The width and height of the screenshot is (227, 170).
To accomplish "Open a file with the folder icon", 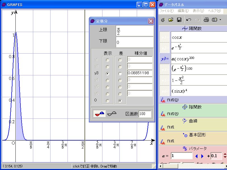I will coord(171,20).
